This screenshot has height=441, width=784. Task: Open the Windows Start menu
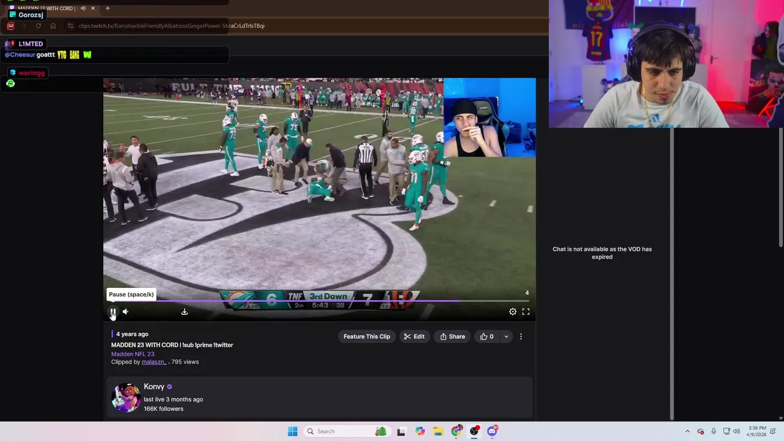[x=293, y=431]
